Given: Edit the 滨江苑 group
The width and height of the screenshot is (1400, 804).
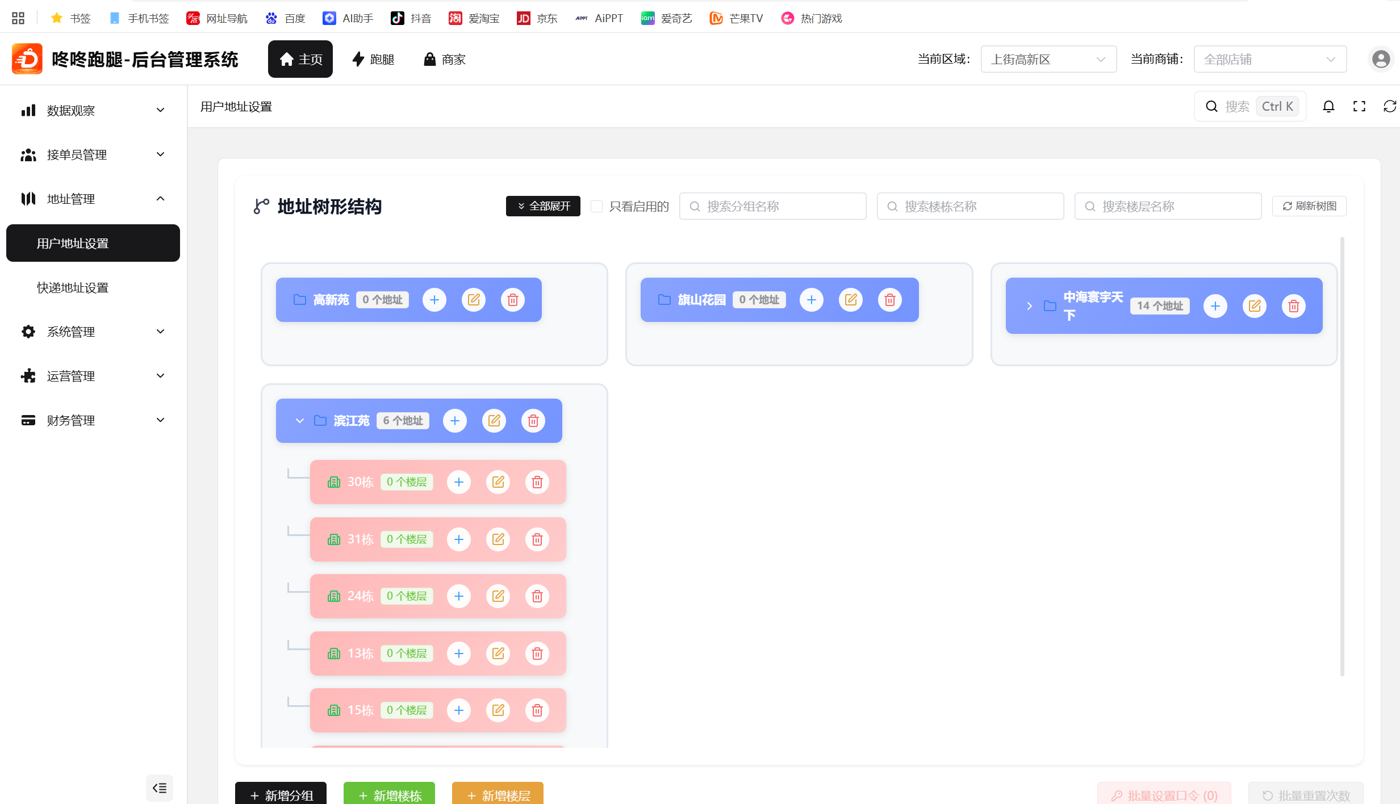Looking at the screenshot, I should click(494, 421).
